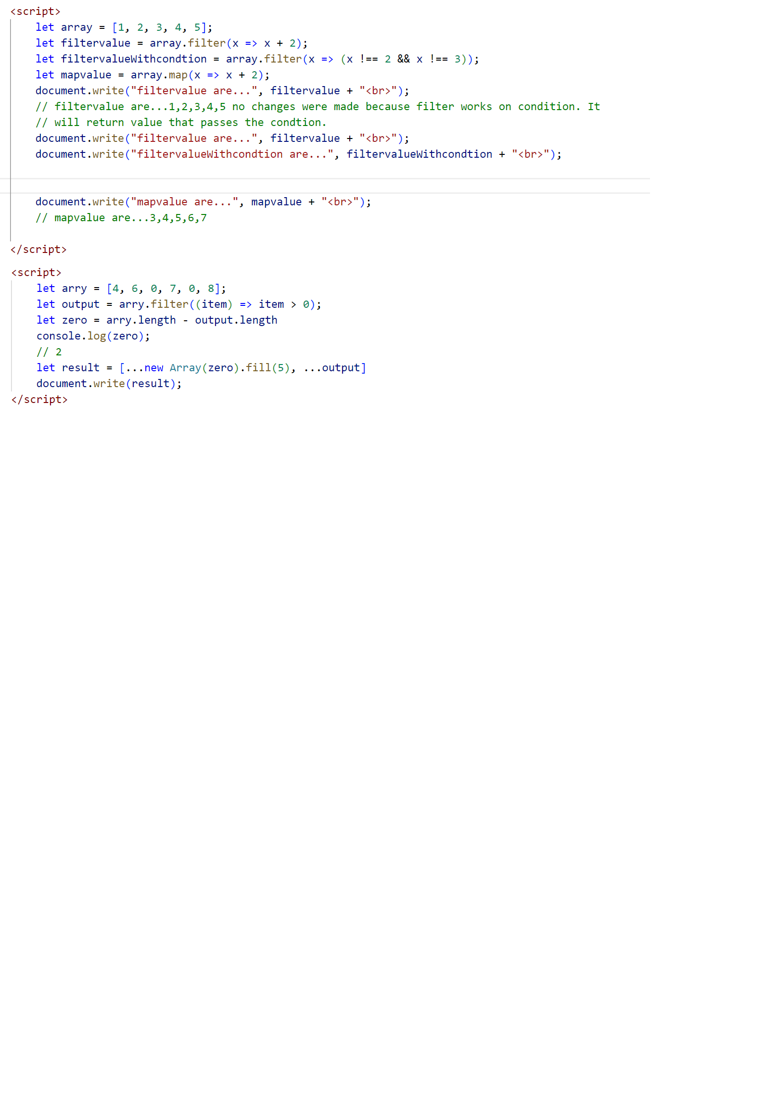Click the blank separator band between code sections
Viewport: 764px width, 1108px height.
tap(325, 186)
